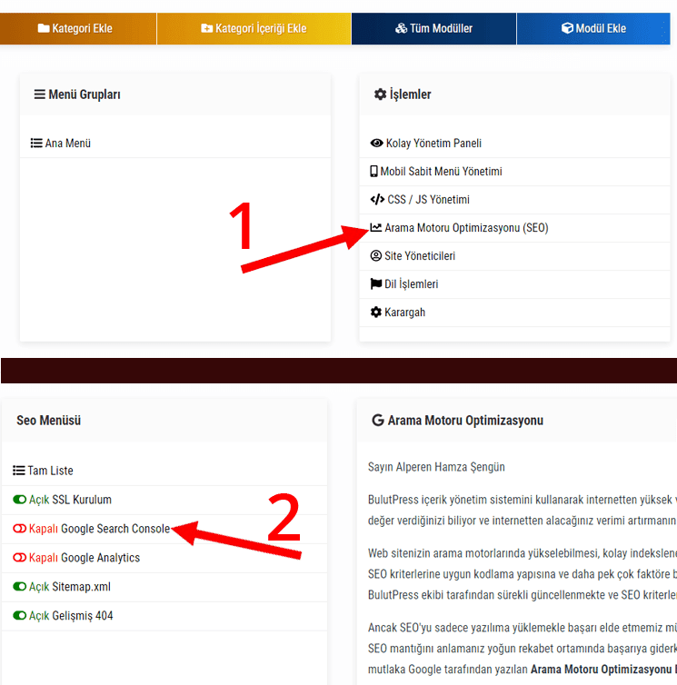The height and width of the screenshot is (685, 677).
Task: Click the flag icon for Dil İşlemleri
Action: (x=376, y=284)
